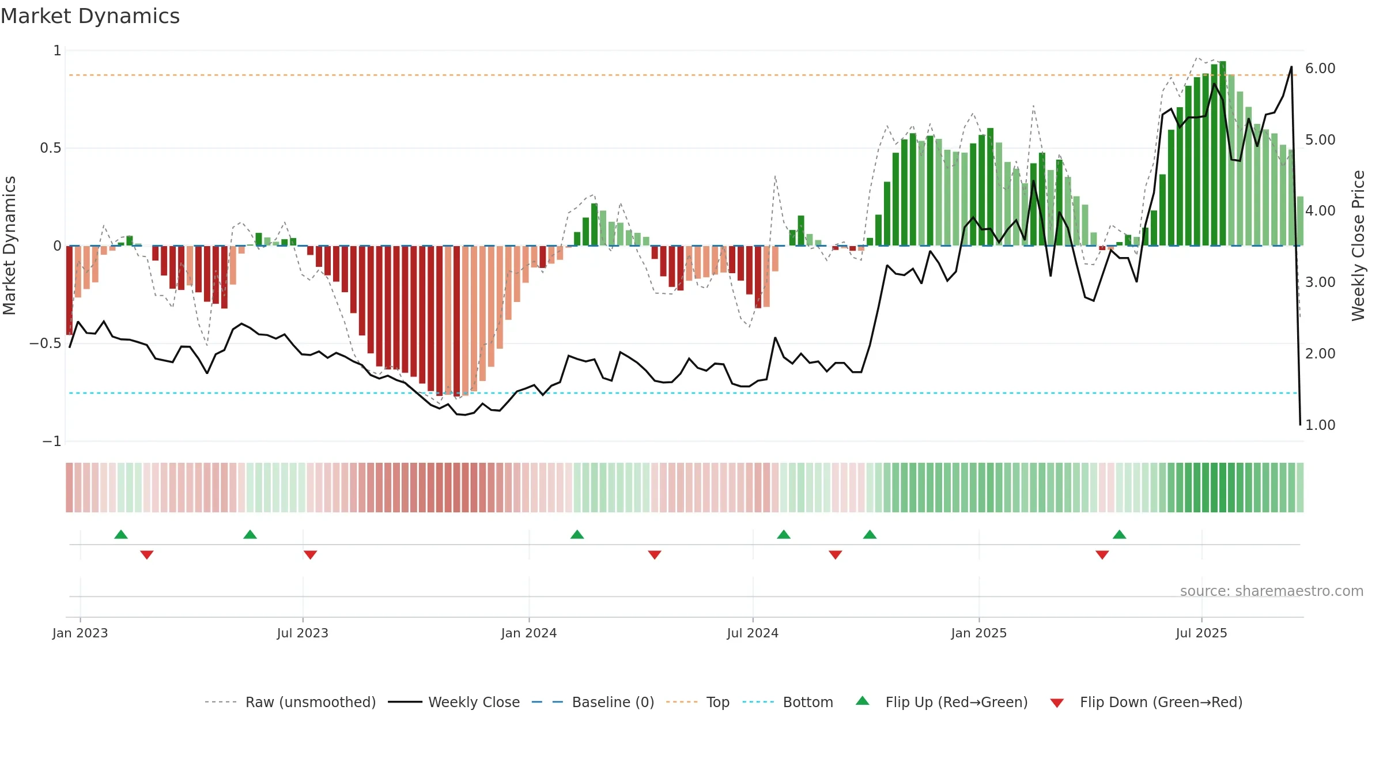This screenshot has width=1383, height=778.
Task: Click the Jul 2024 x-axis label
Action: [x=753, y=633]
